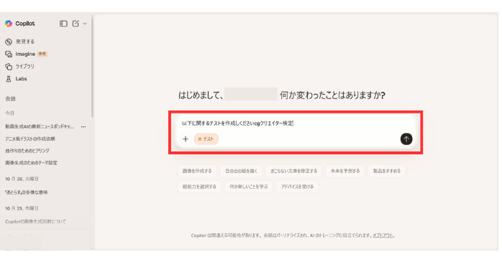
Task: Expand the chevron next to the compose icon
Action: tap(85, 24)
